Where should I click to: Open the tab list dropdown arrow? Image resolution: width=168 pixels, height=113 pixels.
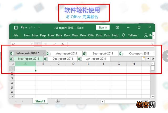[x=148, y=59]
